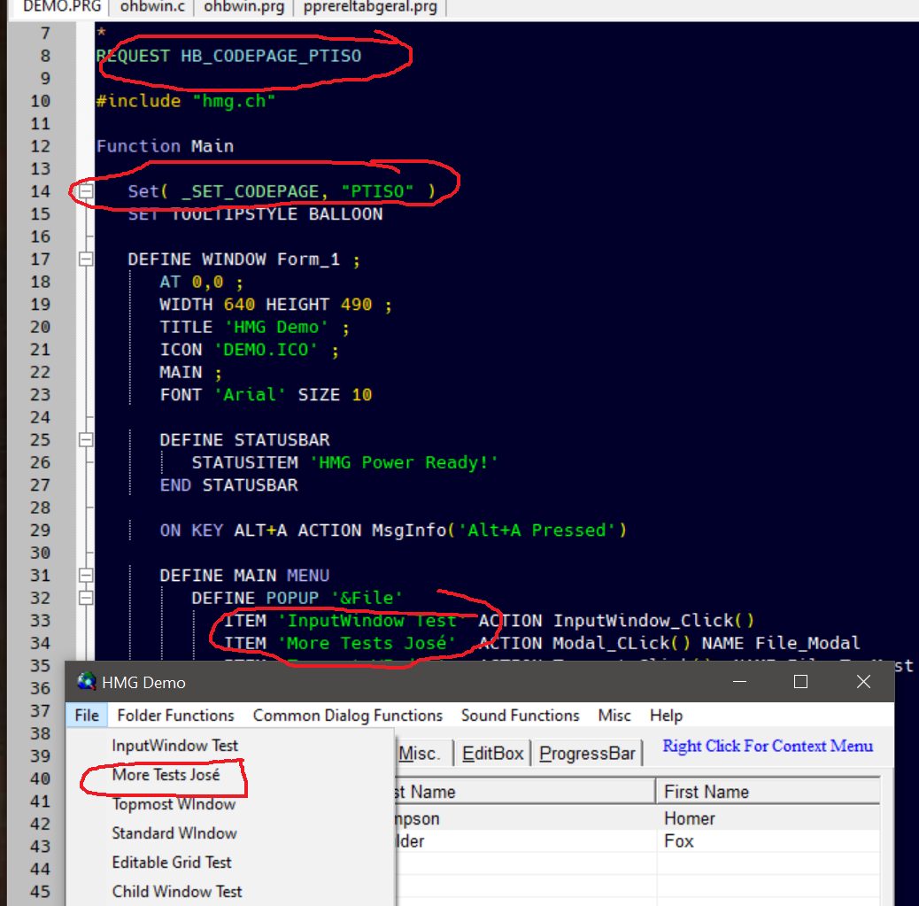Collapse DEFINE MAIN MENU fold on line 31

86,575
